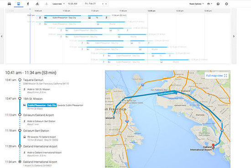Click Full map view link
The image size is (251, 168).
point(214,76)
